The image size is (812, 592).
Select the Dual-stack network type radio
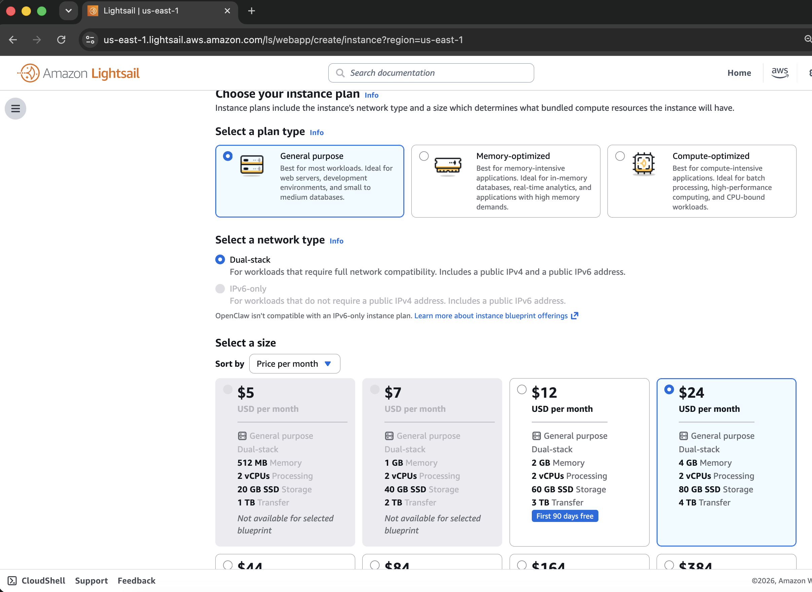(x=220, y=259)
